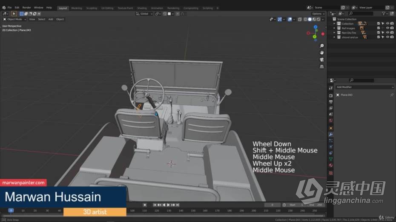Click the blue Z axis gizmo circle
The height and width of the screenshot is (222, 396).
tap(316, 27)
